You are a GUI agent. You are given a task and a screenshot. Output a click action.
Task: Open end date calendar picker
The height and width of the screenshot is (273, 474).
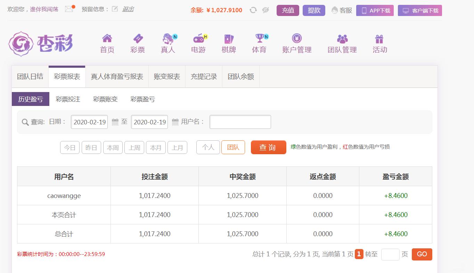pos(175,122)
